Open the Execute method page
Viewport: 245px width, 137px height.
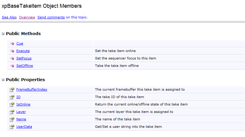[x=23, y=51]
